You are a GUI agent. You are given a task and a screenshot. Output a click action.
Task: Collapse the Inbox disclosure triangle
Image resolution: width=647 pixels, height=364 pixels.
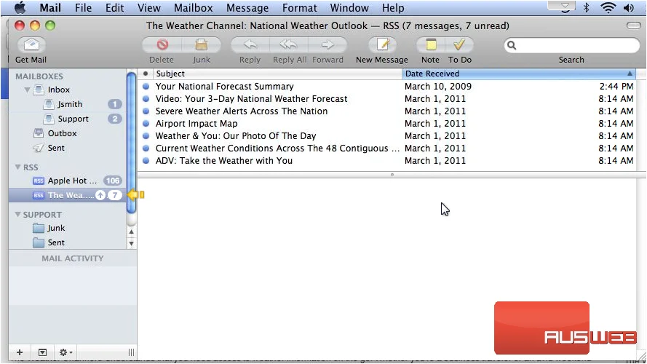click(27, 90)
